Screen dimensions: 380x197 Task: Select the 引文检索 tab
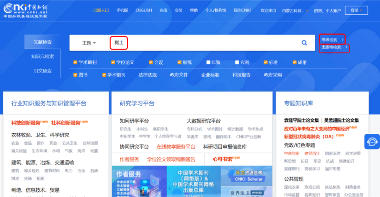coord(43,71)
